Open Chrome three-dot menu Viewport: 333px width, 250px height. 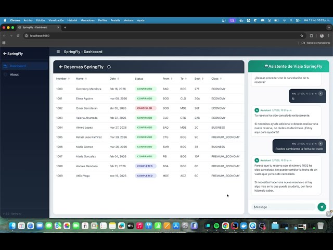click(x=328, y=36)
